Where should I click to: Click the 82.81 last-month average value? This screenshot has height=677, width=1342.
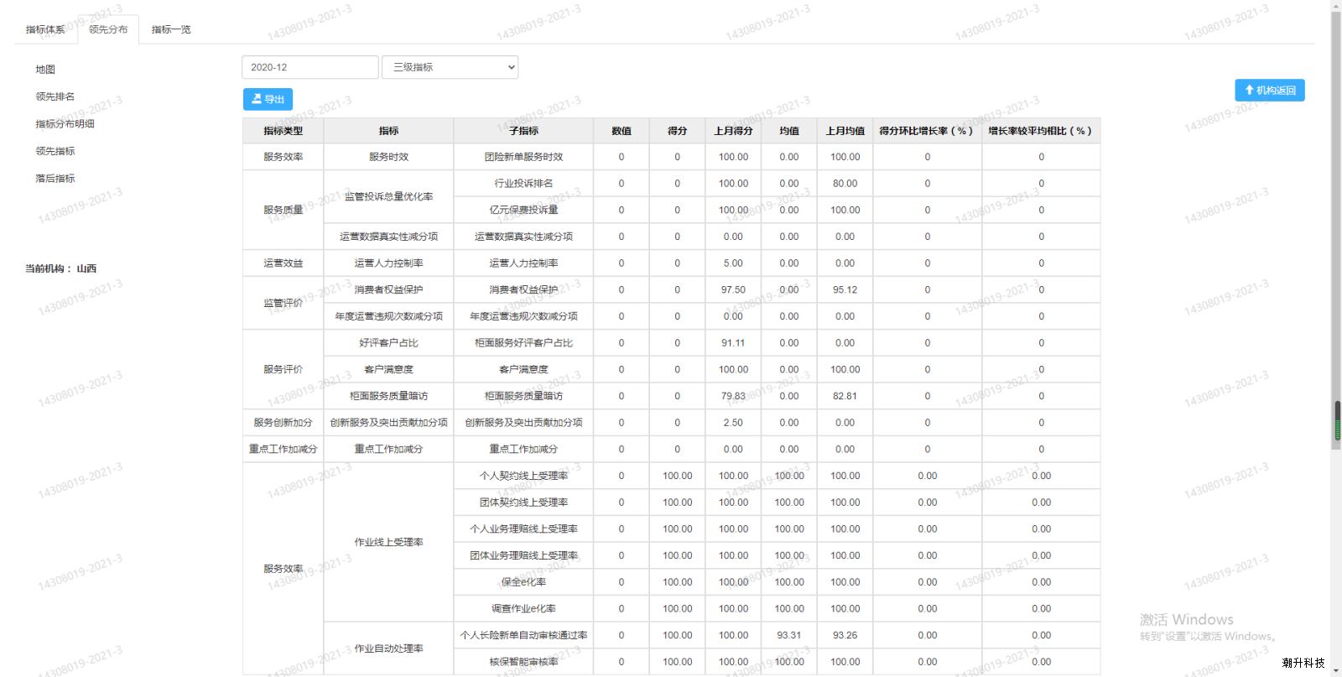(845, 396)
